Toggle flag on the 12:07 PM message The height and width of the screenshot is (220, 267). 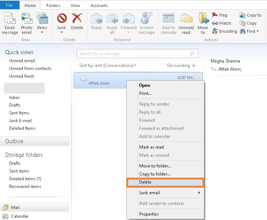coord(197,78)
